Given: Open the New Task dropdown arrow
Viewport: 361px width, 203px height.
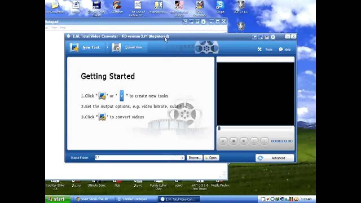Looking at the screenshot, I should (107, 47).
